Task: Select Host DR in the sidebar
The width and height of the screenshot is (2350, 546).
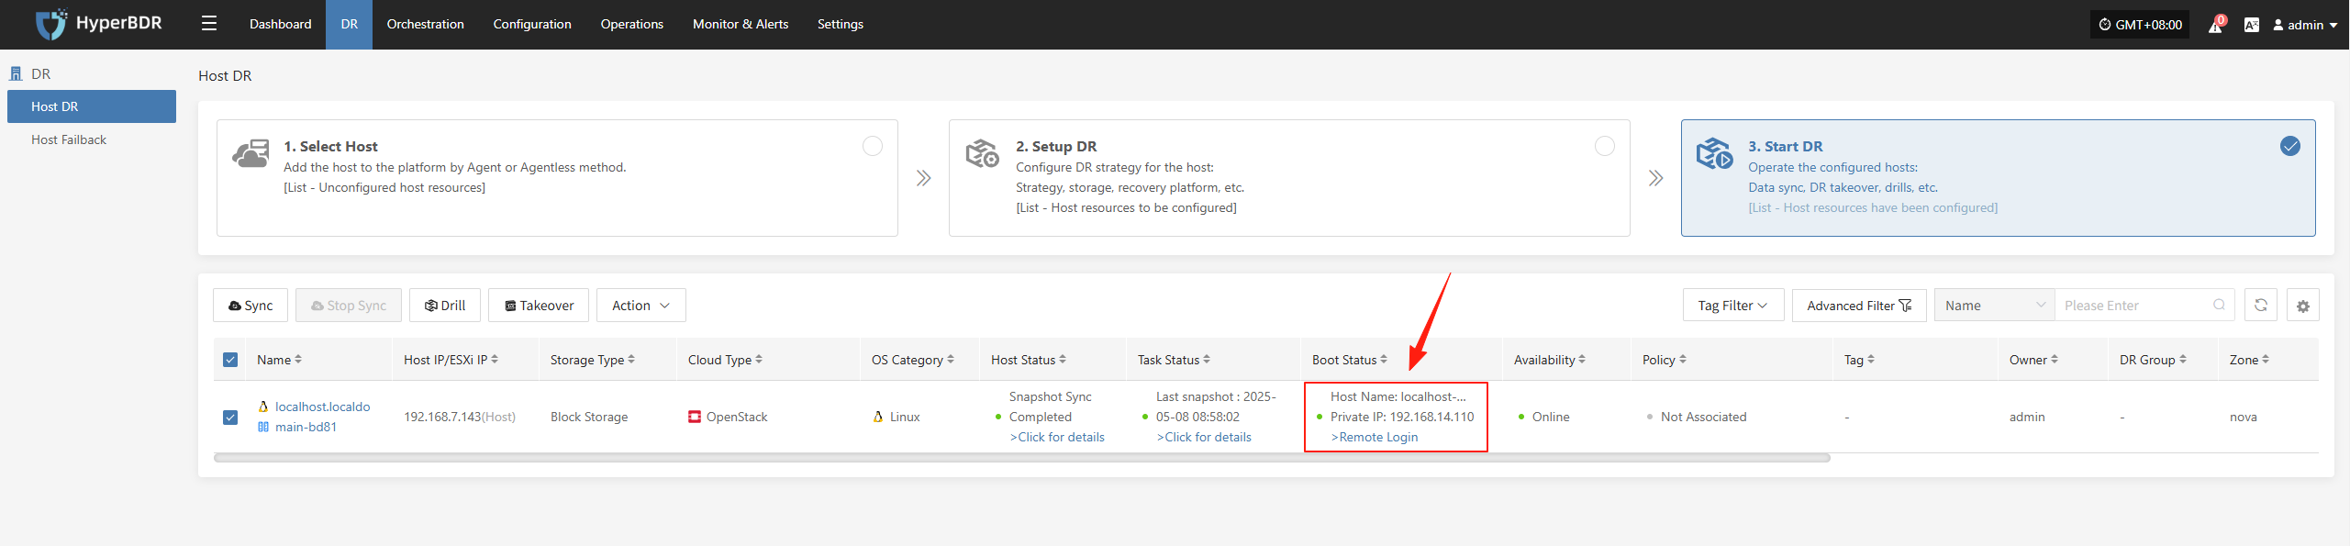Action: tap(92, 106)
